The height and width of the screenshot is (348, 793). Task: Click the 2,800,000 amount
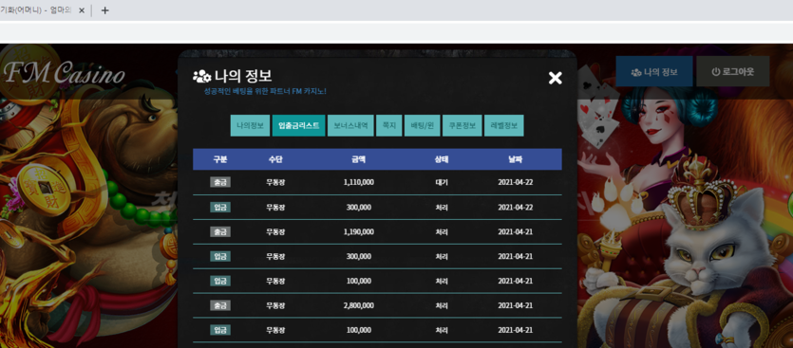(359, 305)
